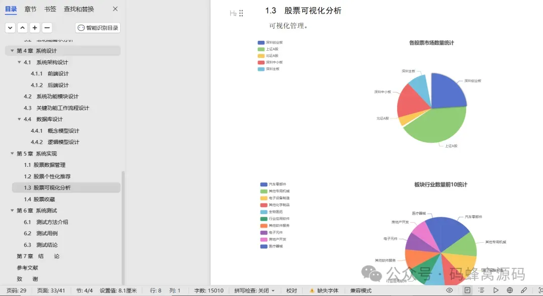
Task: Click the 生物医药 legend entry
Action: coord(271,212)
